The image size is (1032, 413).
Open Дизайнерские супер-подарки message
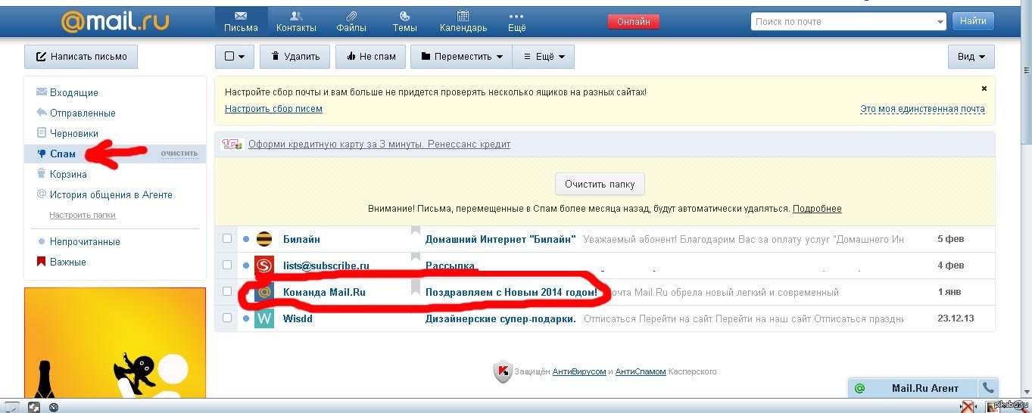pyautogui.click(x=500, y=318)
